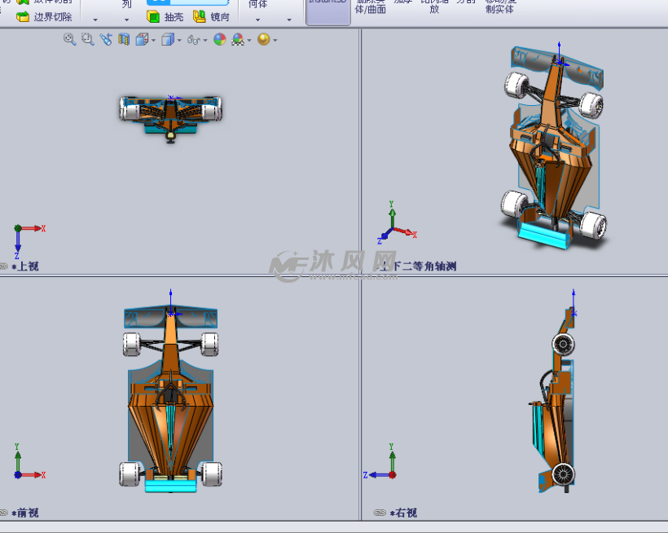Click the link icon beside *前视
Image resolution: width=668 pixels, height=533 pixels.
pyautogui.click(x=3, y=513)
